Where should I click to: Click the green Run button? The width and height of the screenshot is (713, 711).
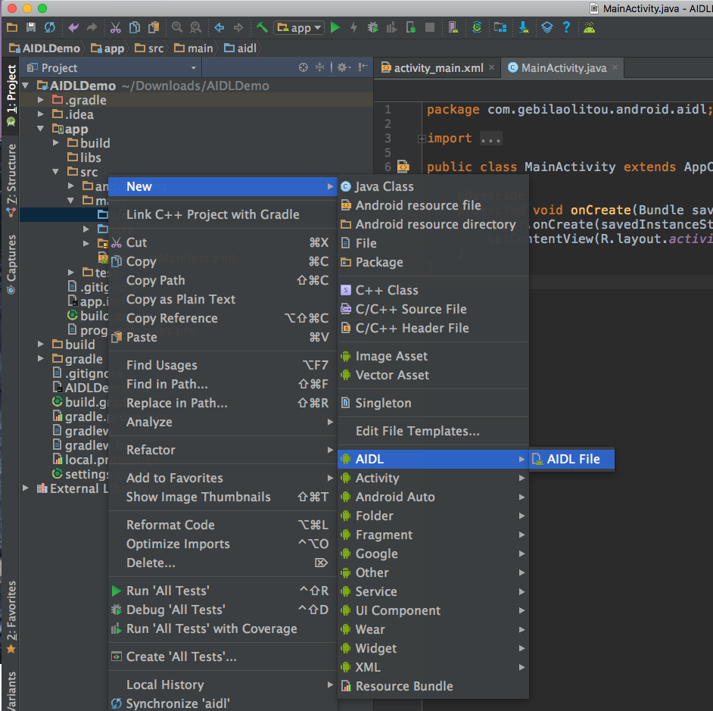pyautogui.click(x=335, y=28)
